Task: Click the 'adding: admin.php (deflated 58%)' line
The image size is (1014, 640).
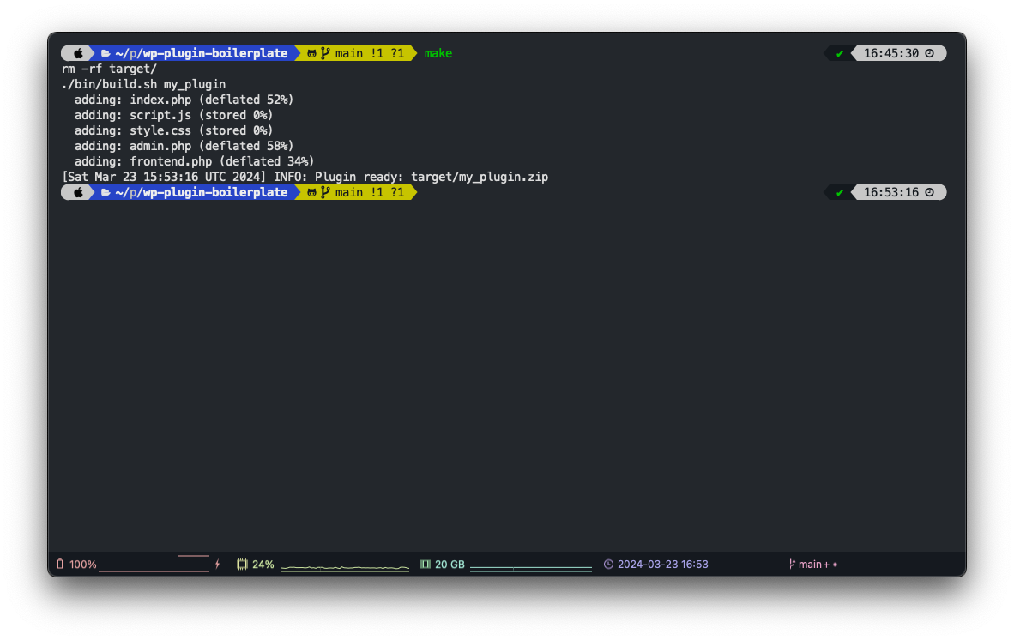Action: point(184,146)
